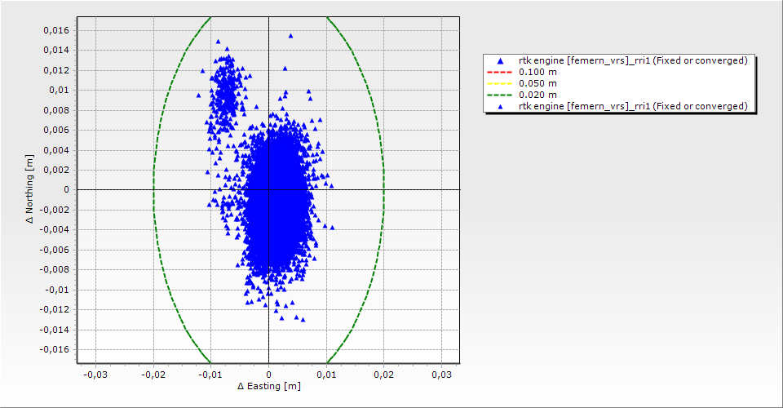Click the small blue triangle in last legend entry
Image resolution: width=783 pixels, height=408 pixels.
[x=499, y=106]
